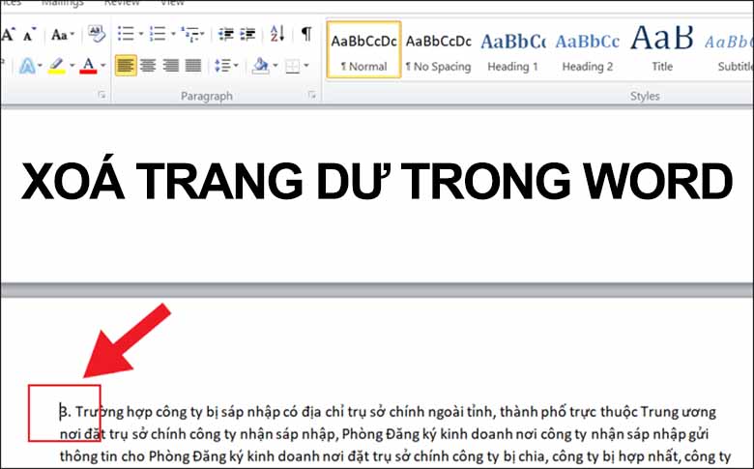Click the Multilevel List icon
Image resolution: width=754 pixels, height=469 pixels.
click(190, 34)
